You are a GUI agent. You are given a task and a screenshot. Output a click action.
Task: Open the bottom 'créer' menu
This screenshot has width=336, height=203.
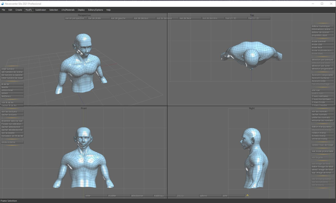coord(96,196)
